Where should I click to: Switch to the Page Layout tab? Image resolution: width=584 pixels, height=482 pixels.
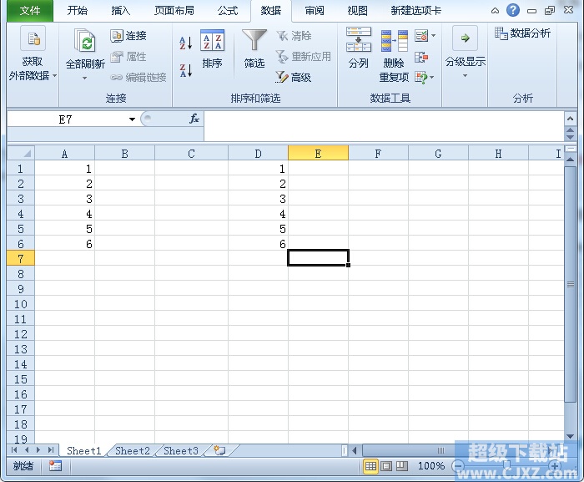(174, 11)
